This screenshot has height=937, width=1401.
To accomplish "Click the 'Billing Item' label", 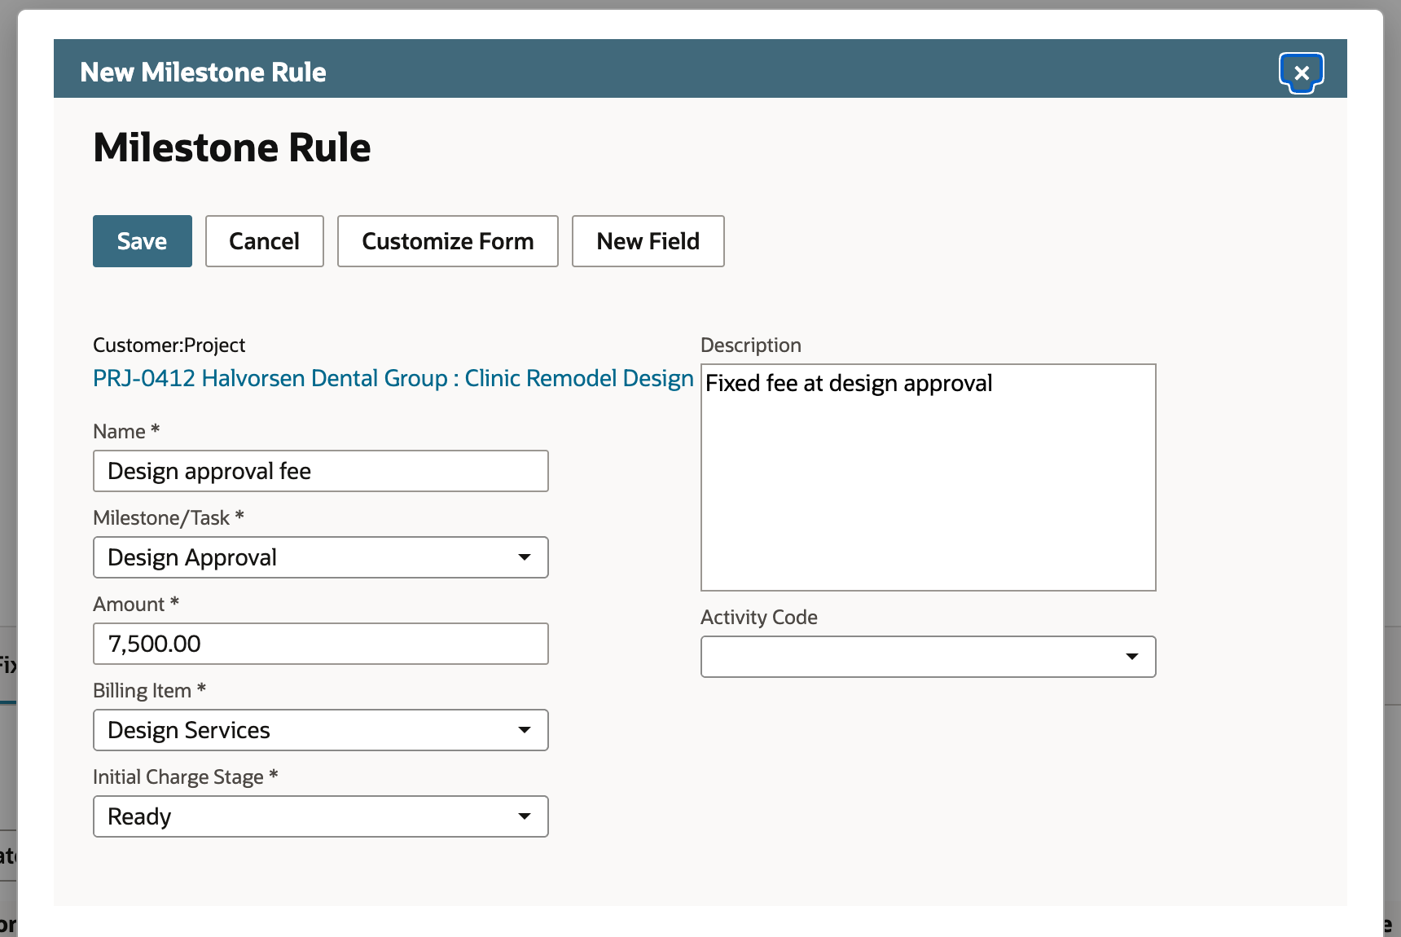I will pyautogui.click(x=142, y=691).
